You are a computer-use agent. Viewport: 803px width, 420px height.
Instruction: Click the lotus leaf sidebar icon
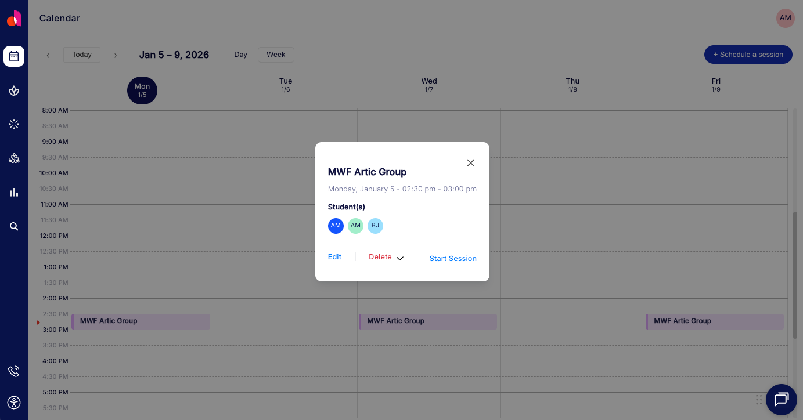click(x=14, y=90)
